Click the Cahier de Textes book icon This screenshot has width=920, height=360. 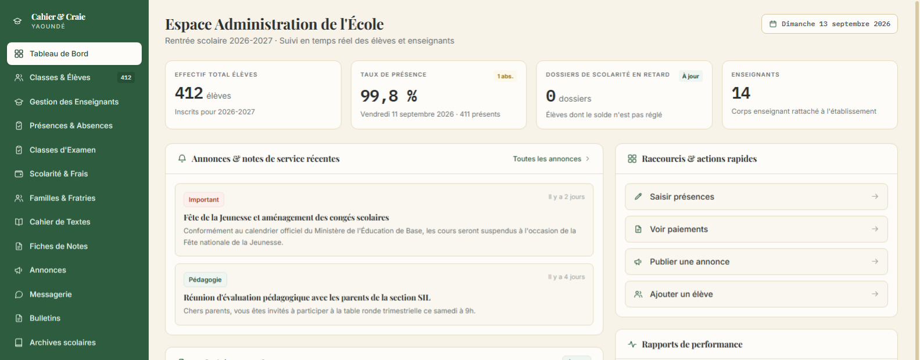[19, 222]
